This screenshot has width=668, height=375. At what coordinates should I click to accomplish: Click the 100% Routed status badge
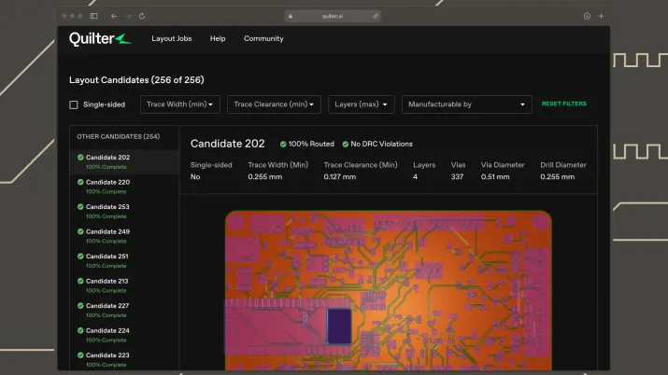(x=307, y=145)
